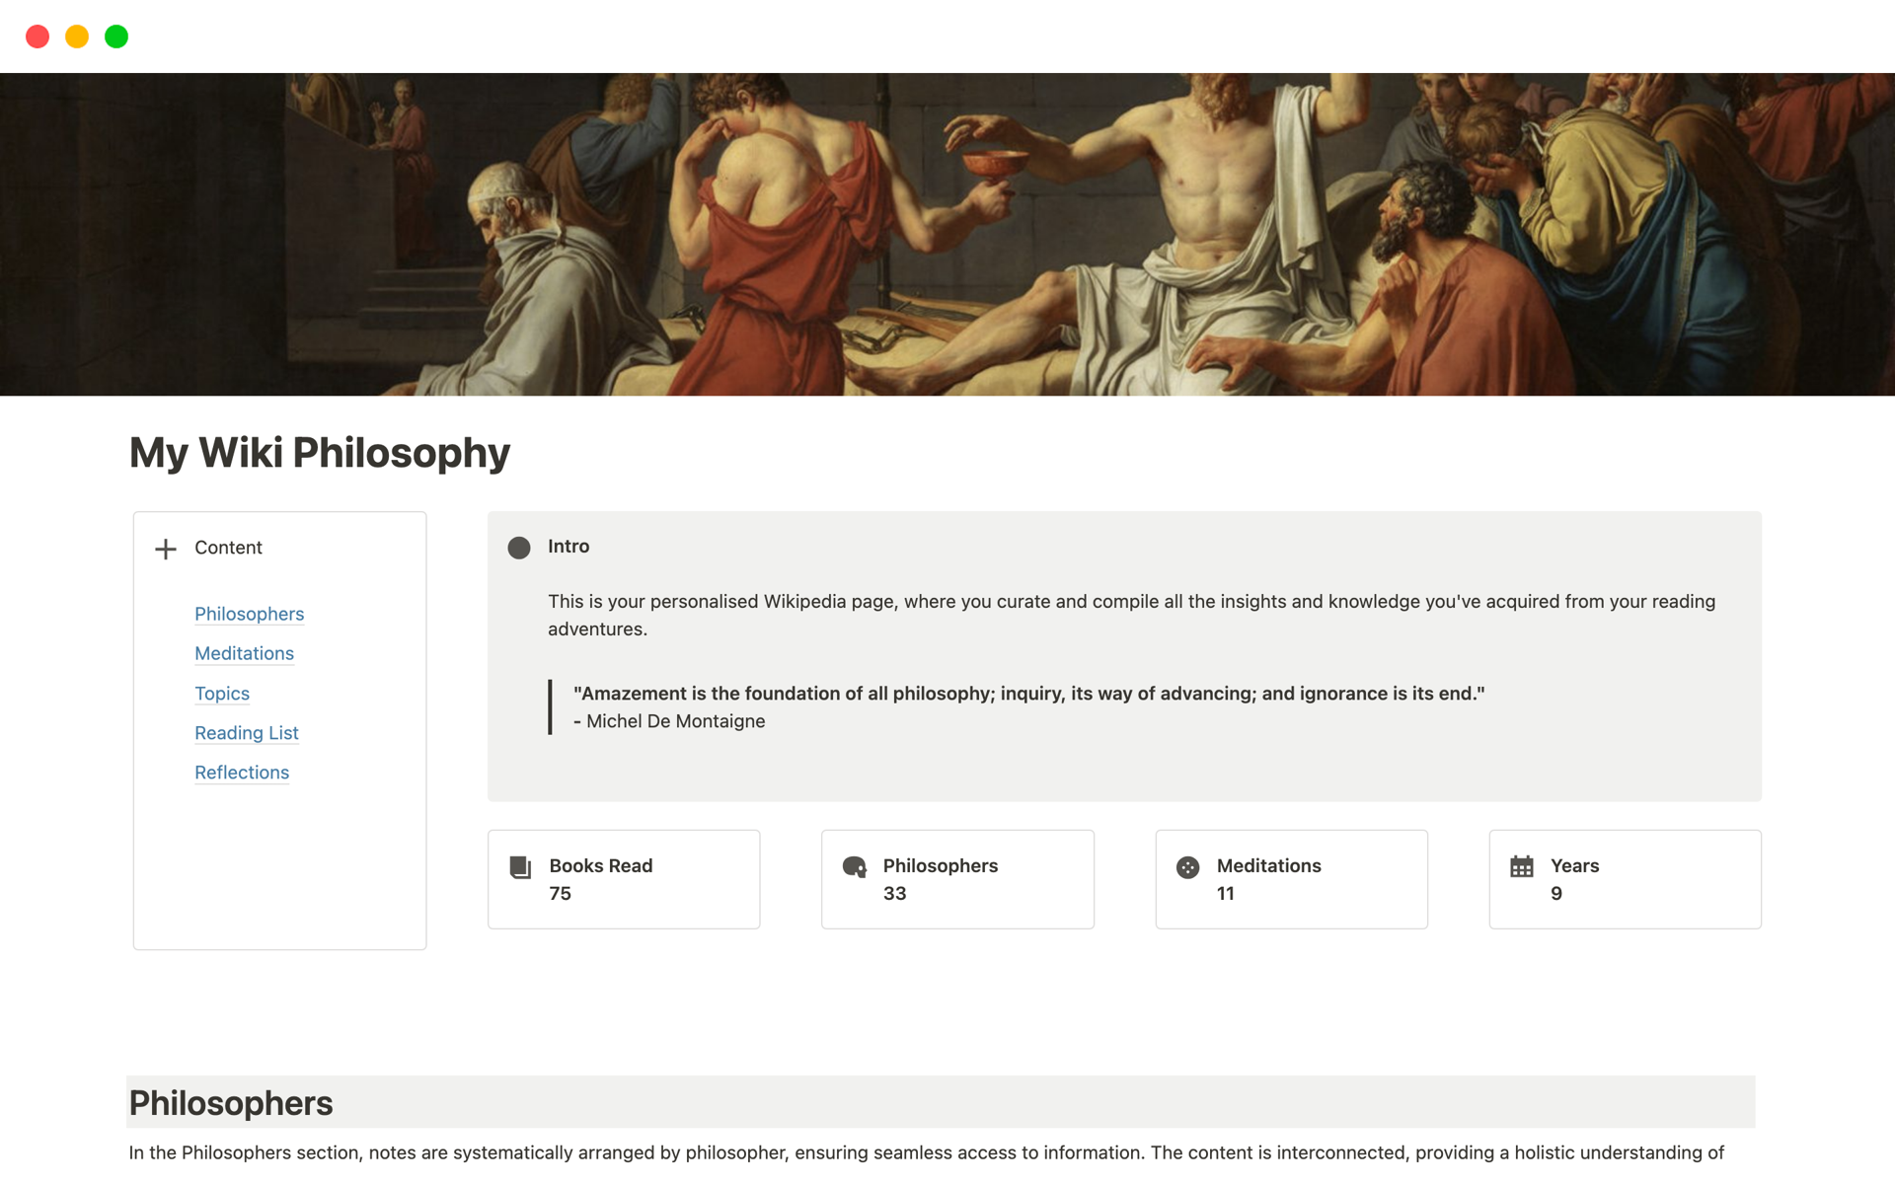The height and width of the screenshot is (1184, 1895).
Task: Click the green maximize window button
Action: [x=116, y=37]
